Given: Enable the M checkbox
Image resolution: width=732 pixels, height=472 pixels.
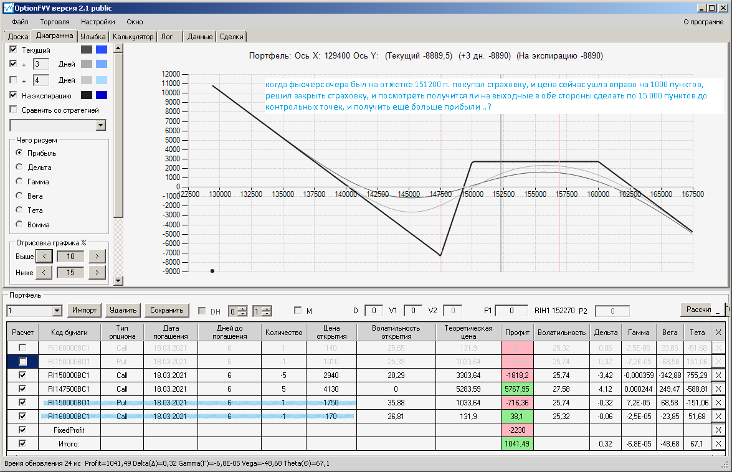Looking at the screenshot, I should (298, 310).
